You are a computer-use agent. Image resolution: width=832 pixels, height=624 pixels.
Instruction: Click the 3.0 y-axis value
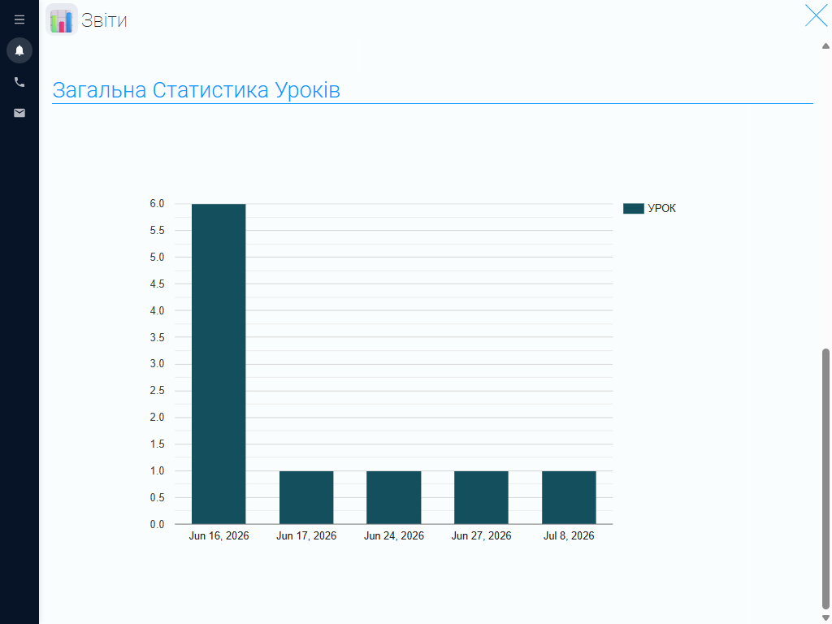pyautogui.click(x=157, y=364)
